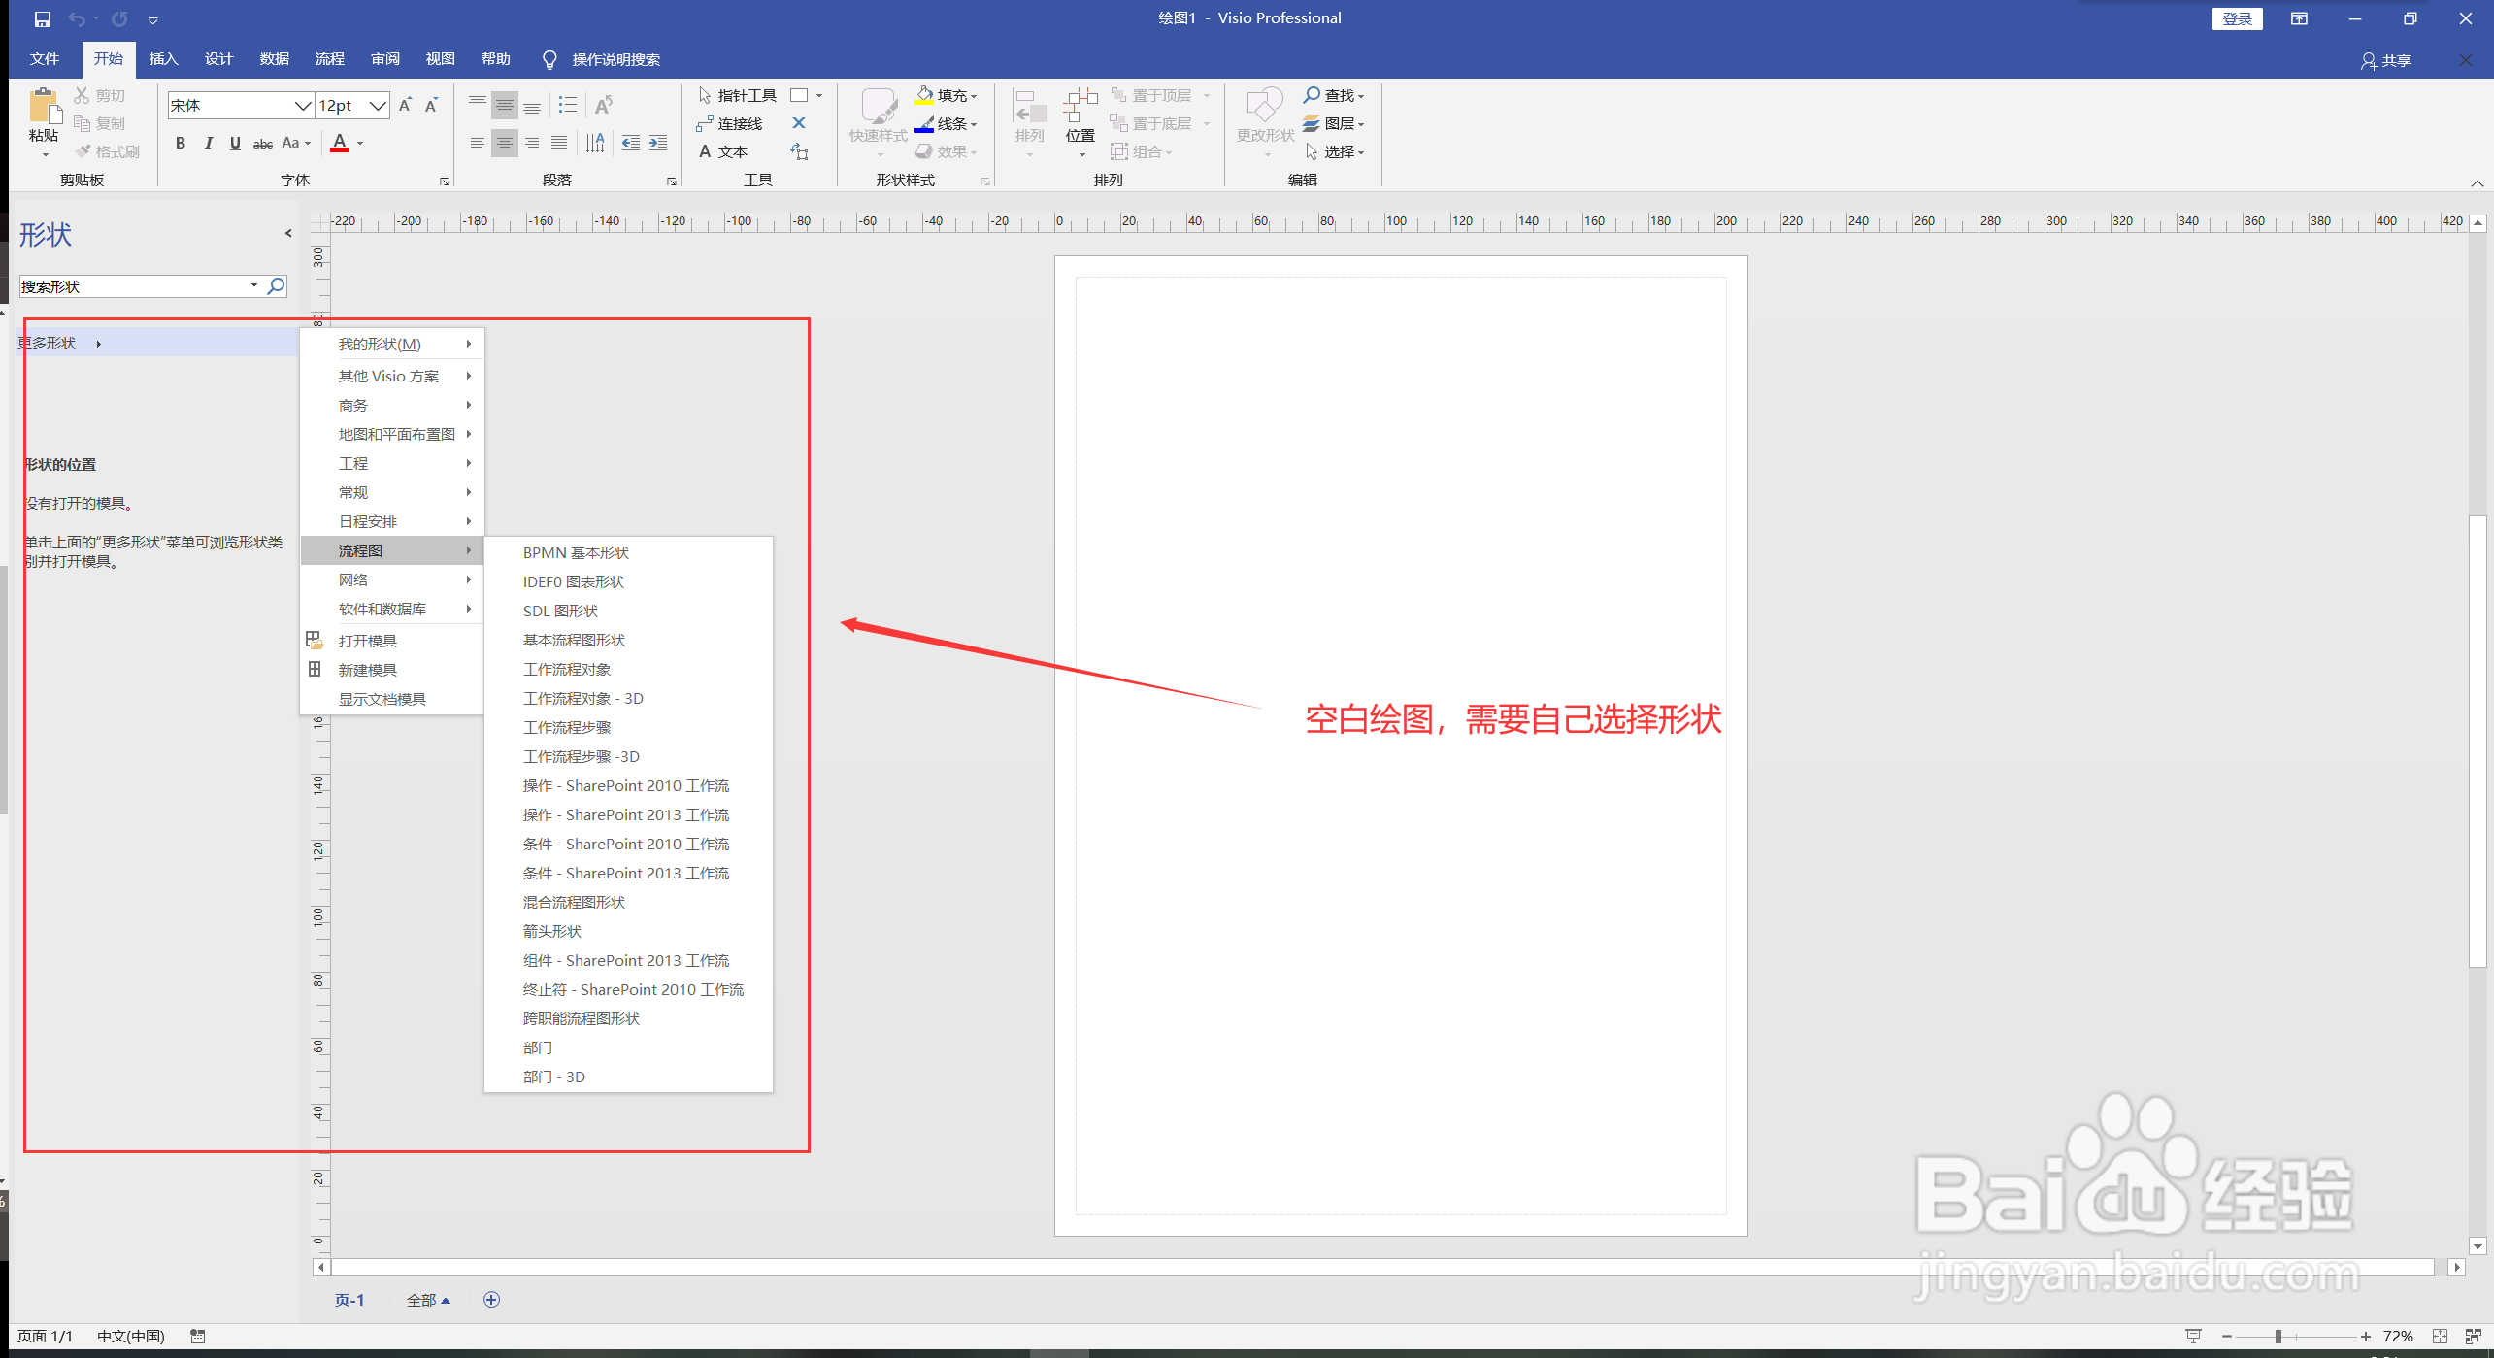The width and height of the screenshot is (2494, 1358).
Task: Open the 宋体 font dropdown
Action: click(x=302, y=105)
